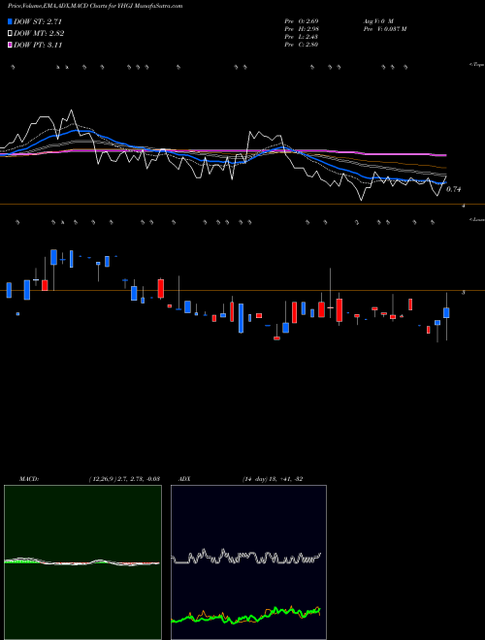Screen dimensions: 485x640
Task: Open the dark blue ADX indicator chart
Action: [x=248, y=562]
